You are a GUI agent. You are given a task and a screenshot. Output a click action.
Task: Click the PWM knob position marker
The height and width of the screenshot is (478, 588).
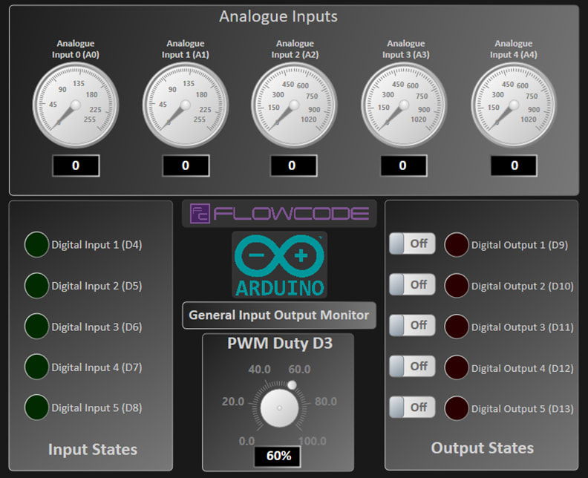pyautogui.click(x=292, y=385)
